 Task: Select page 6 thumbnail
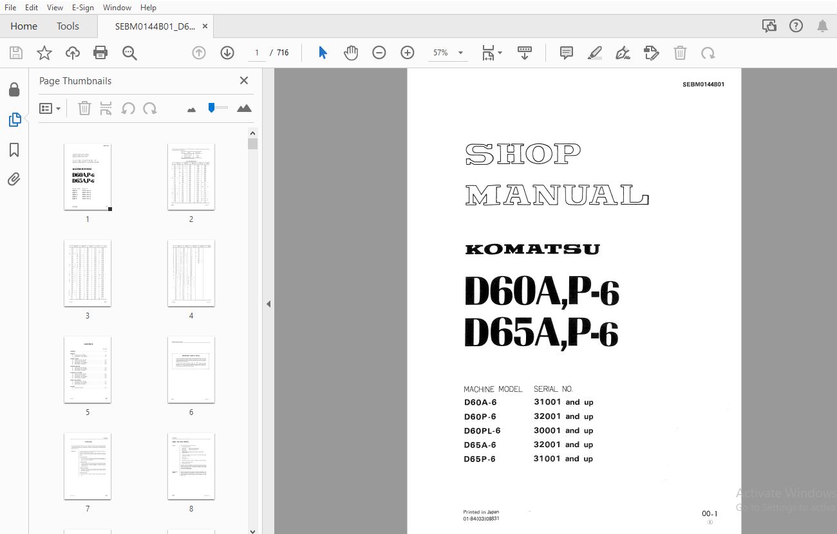tap(191, 369)
